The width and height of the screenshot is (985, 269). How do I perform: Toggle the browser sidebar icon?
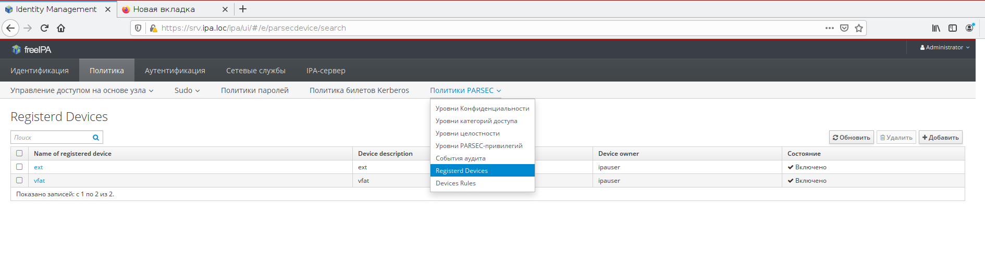pos(953,28)
